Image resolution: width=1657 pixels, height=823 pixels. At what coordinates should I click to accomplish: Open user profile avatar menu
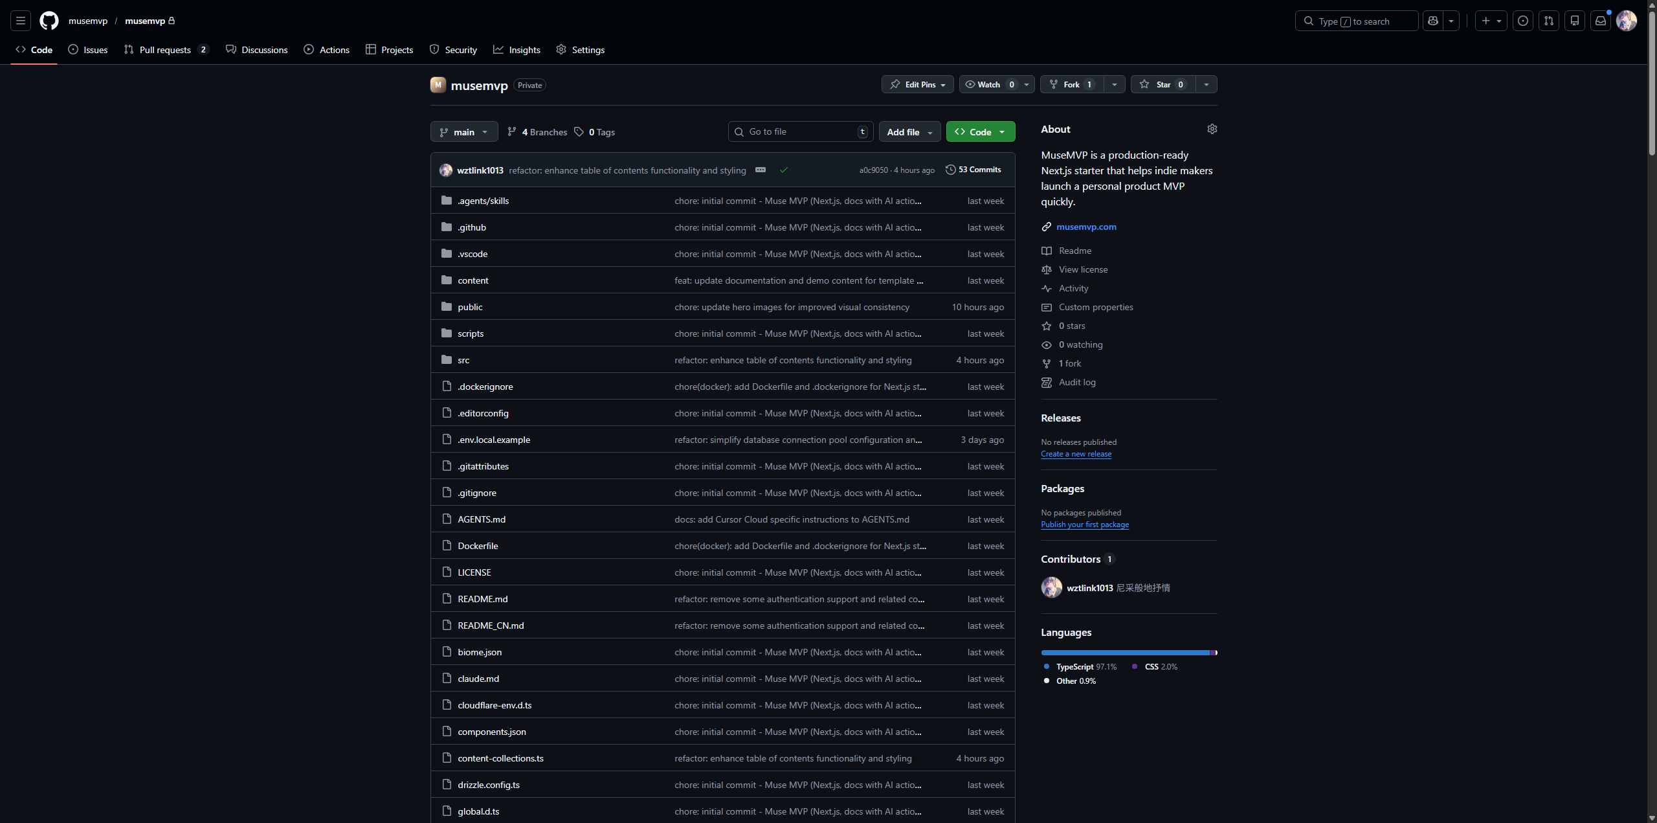[1627, 21]
